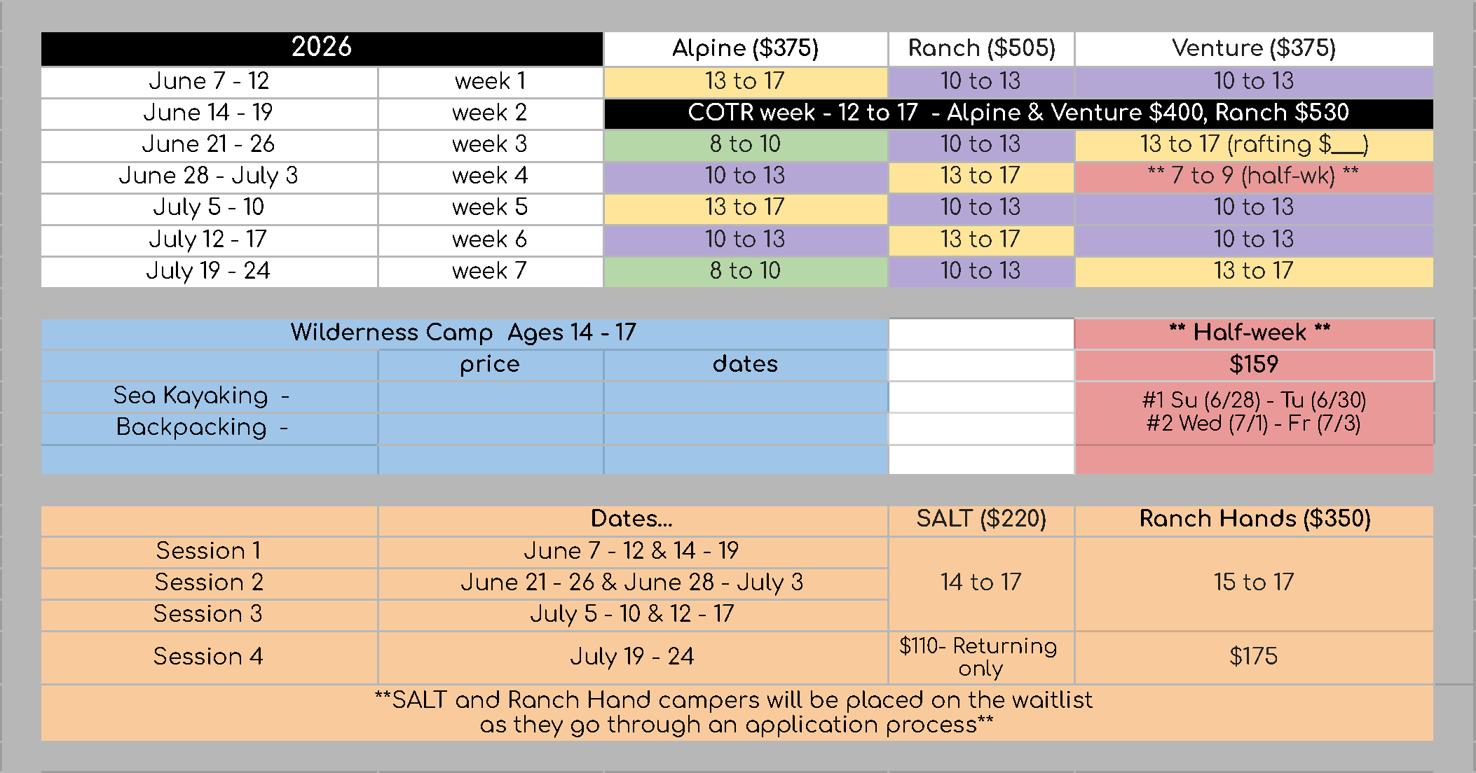Click Alpine's green "8 to 10" week 3 cell
Viewport: 1476px width, 773px height.
(x=745, y=144)
